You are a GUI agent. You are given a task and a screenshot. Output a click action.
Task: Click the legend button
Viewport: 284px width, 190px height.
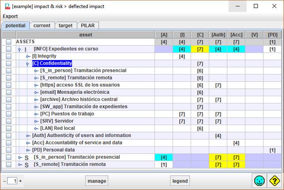click(180, 181)
